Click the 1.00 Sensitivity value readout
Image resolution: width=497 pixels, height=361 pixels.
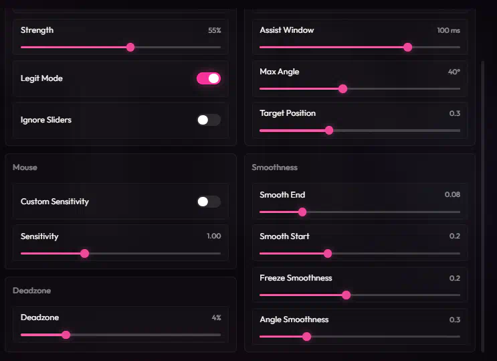coord(213,236)
